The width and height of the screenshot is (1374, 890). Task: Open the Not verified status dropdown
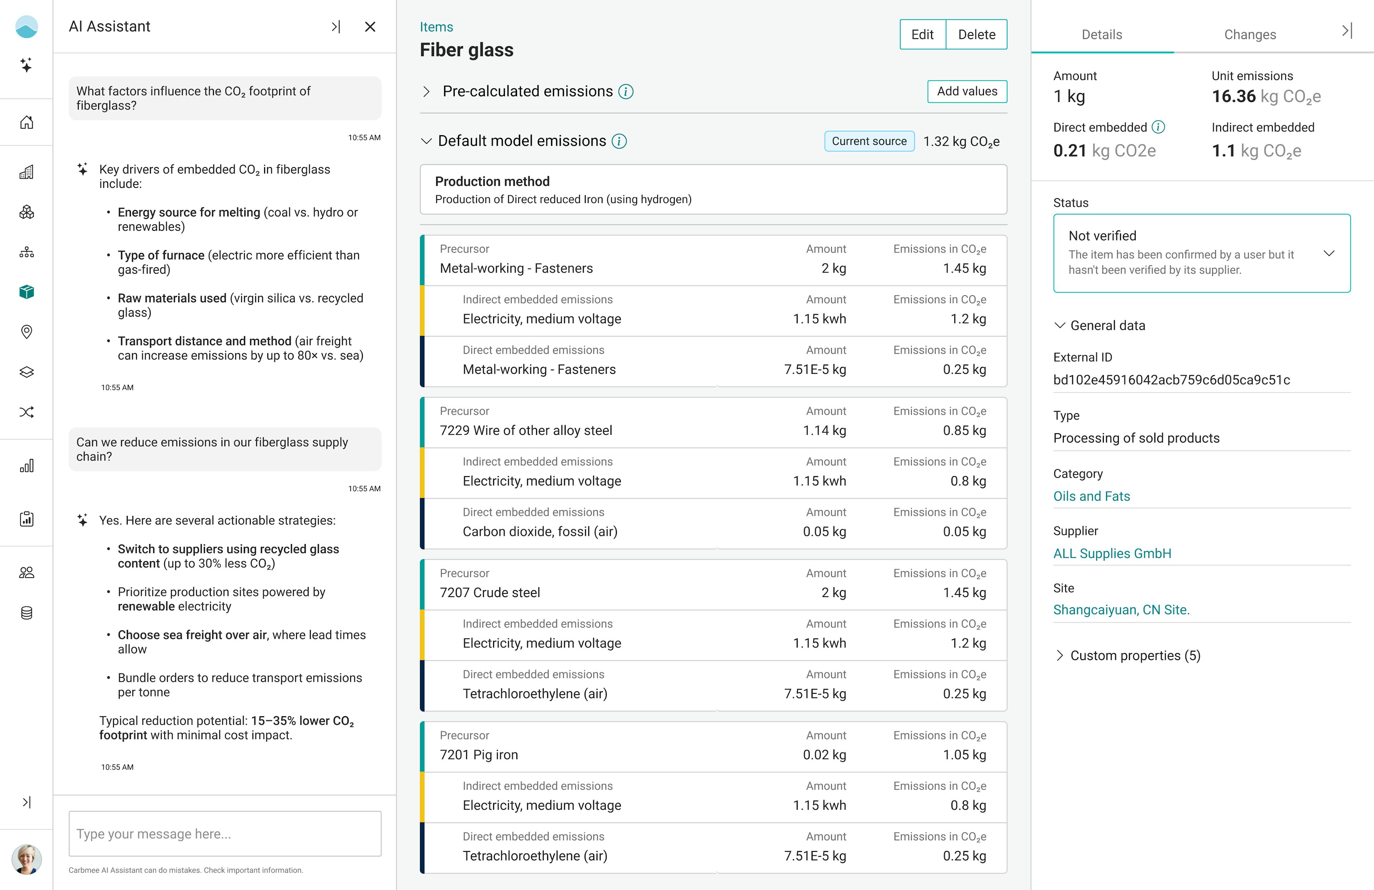[1329, 253]
